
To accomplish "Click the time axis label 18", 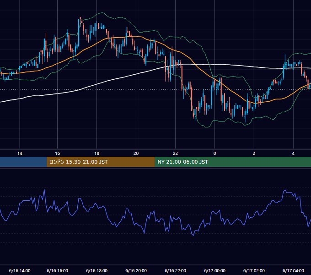I will click(97, 154).
